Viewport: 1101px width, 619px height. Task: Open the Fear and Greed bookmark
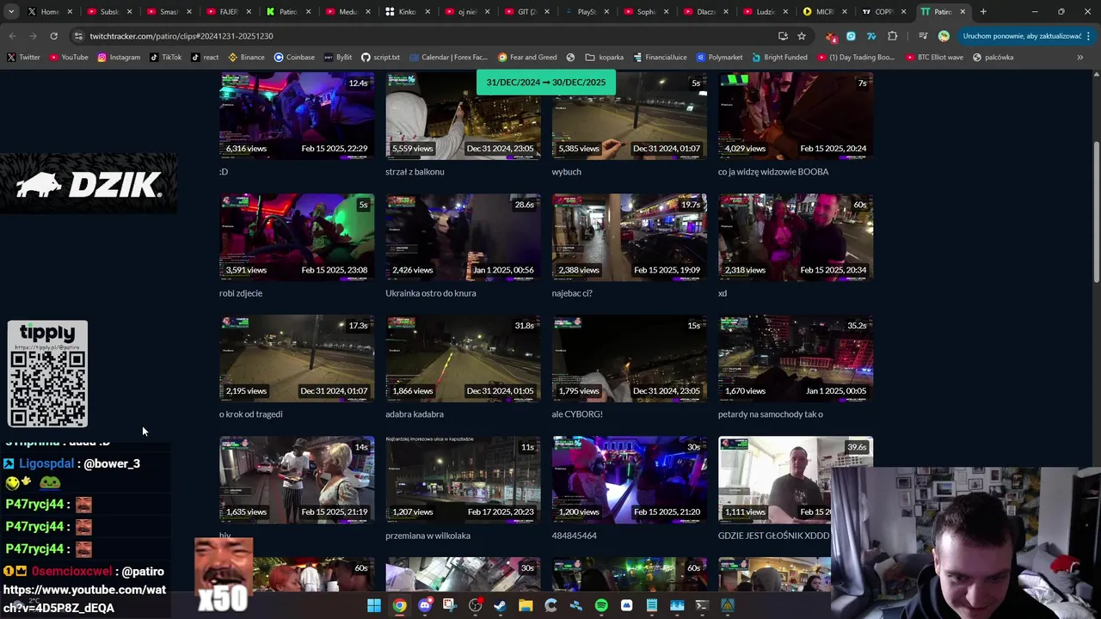[x=527, y=57]
